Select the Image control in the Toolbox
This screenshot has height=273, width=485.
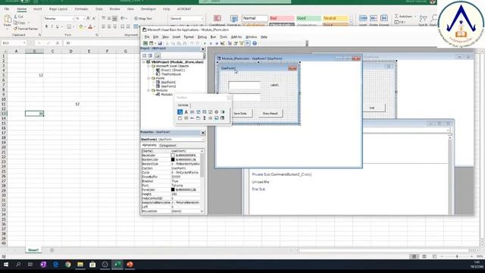point(216,118)
